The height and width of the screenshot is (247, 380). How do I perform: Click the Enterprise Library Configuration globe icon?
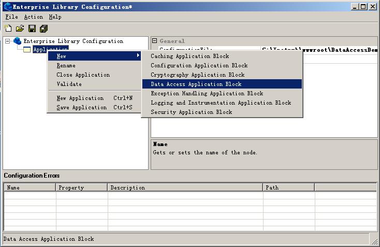click(x=18, y=41)
